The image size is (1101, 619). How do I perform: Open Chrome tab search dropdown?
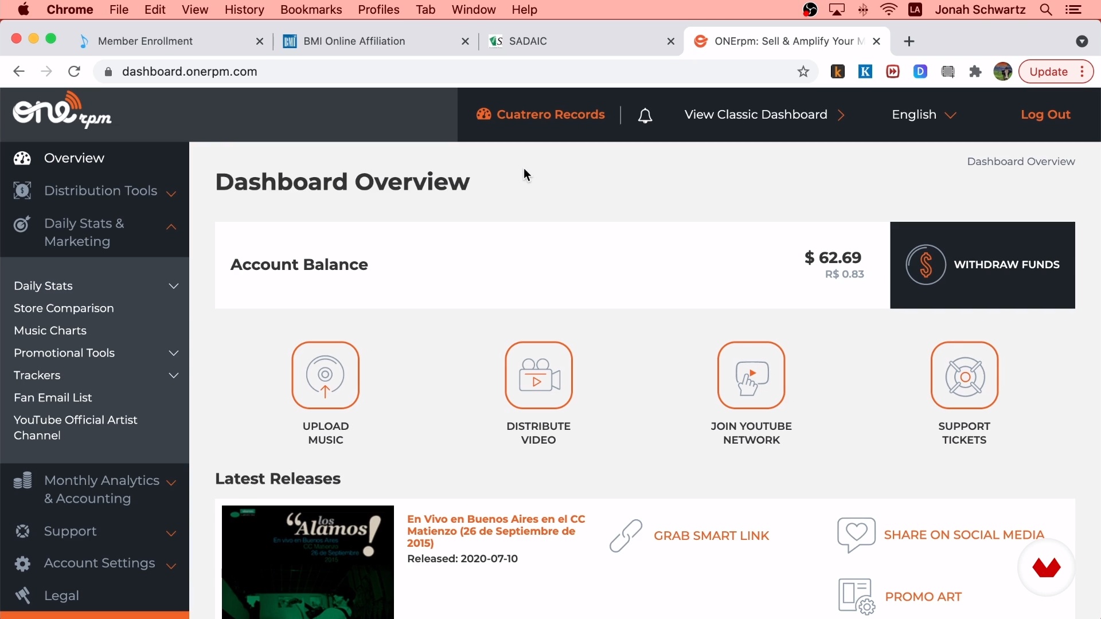(x=1082, y=41)
